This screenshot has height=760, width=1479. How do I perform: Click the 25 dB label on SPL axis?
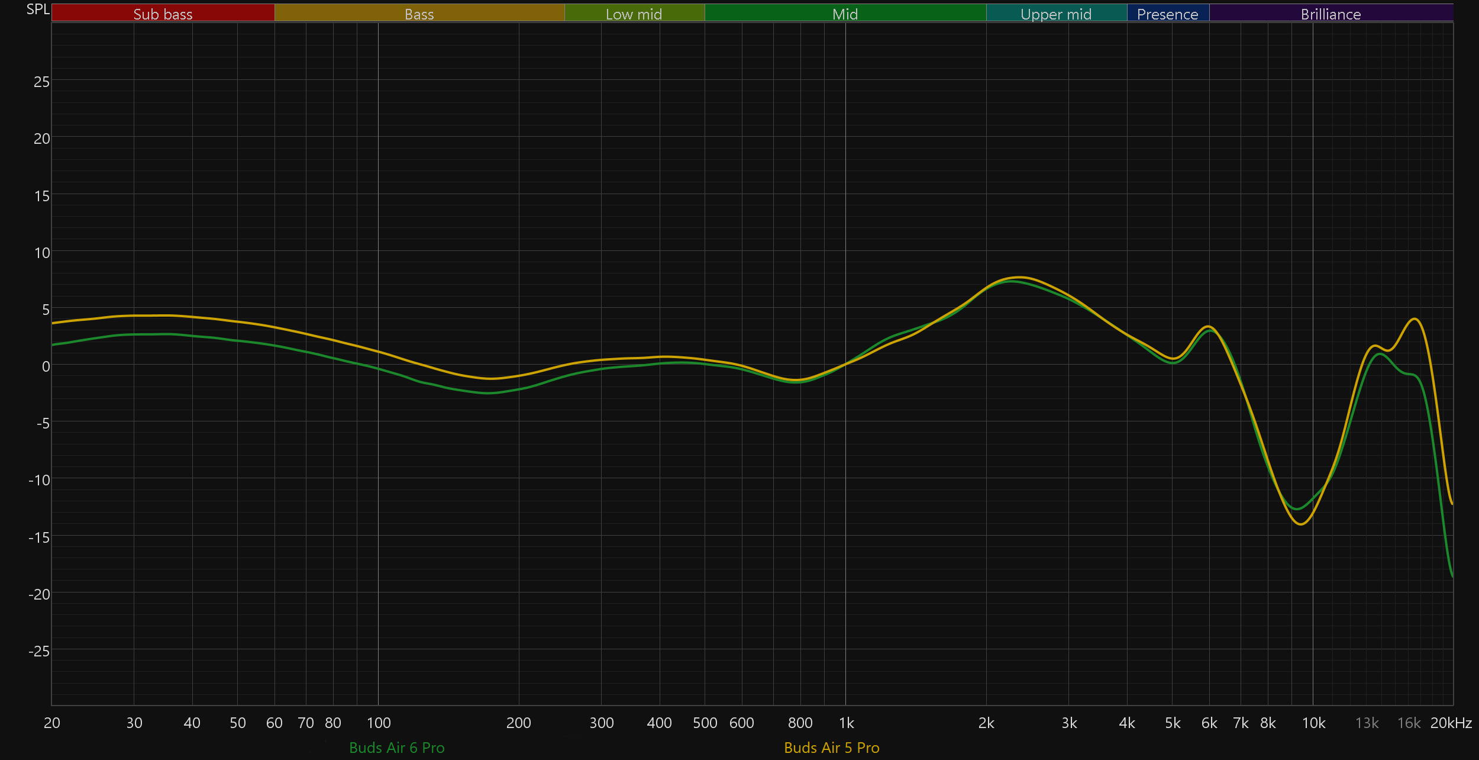[41, 82]
